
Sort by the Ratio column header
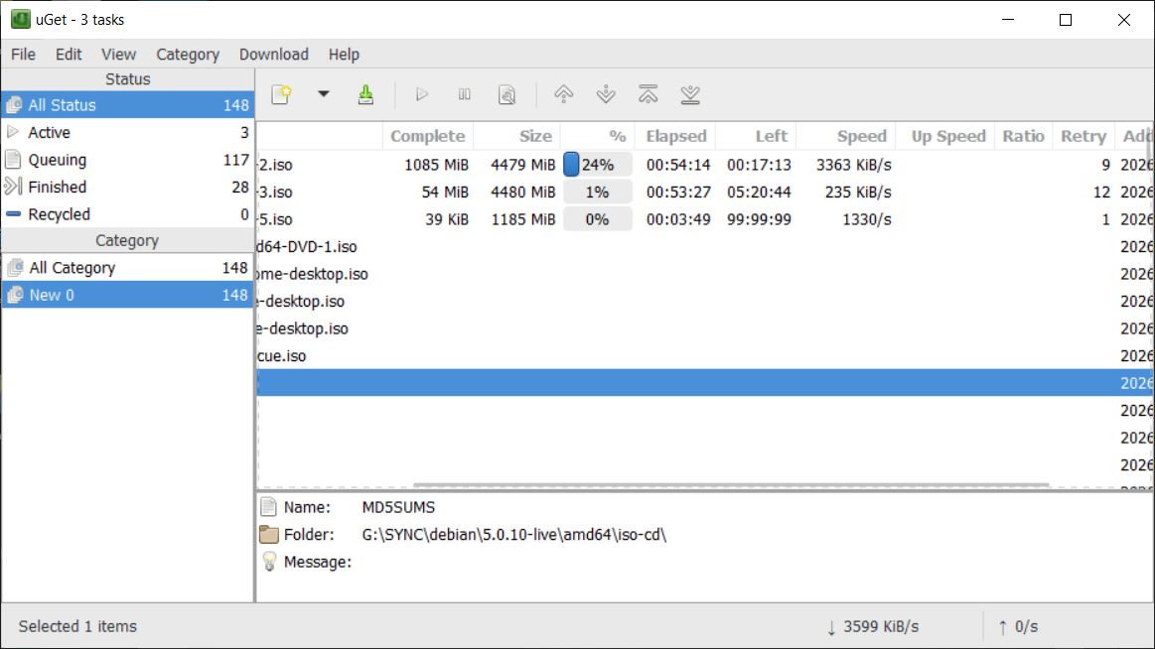(x=1023, y=136)
